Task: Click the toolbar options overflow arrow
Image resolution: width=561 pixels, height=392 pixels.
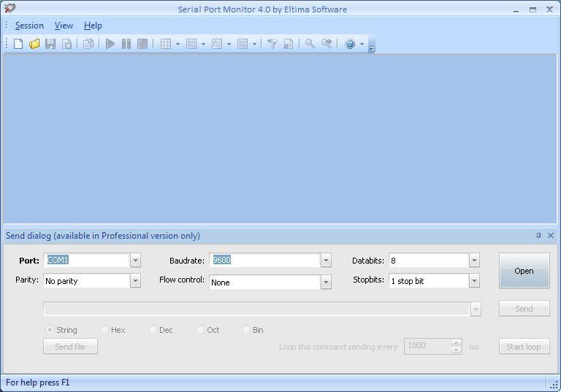Action: click(371, 49)
